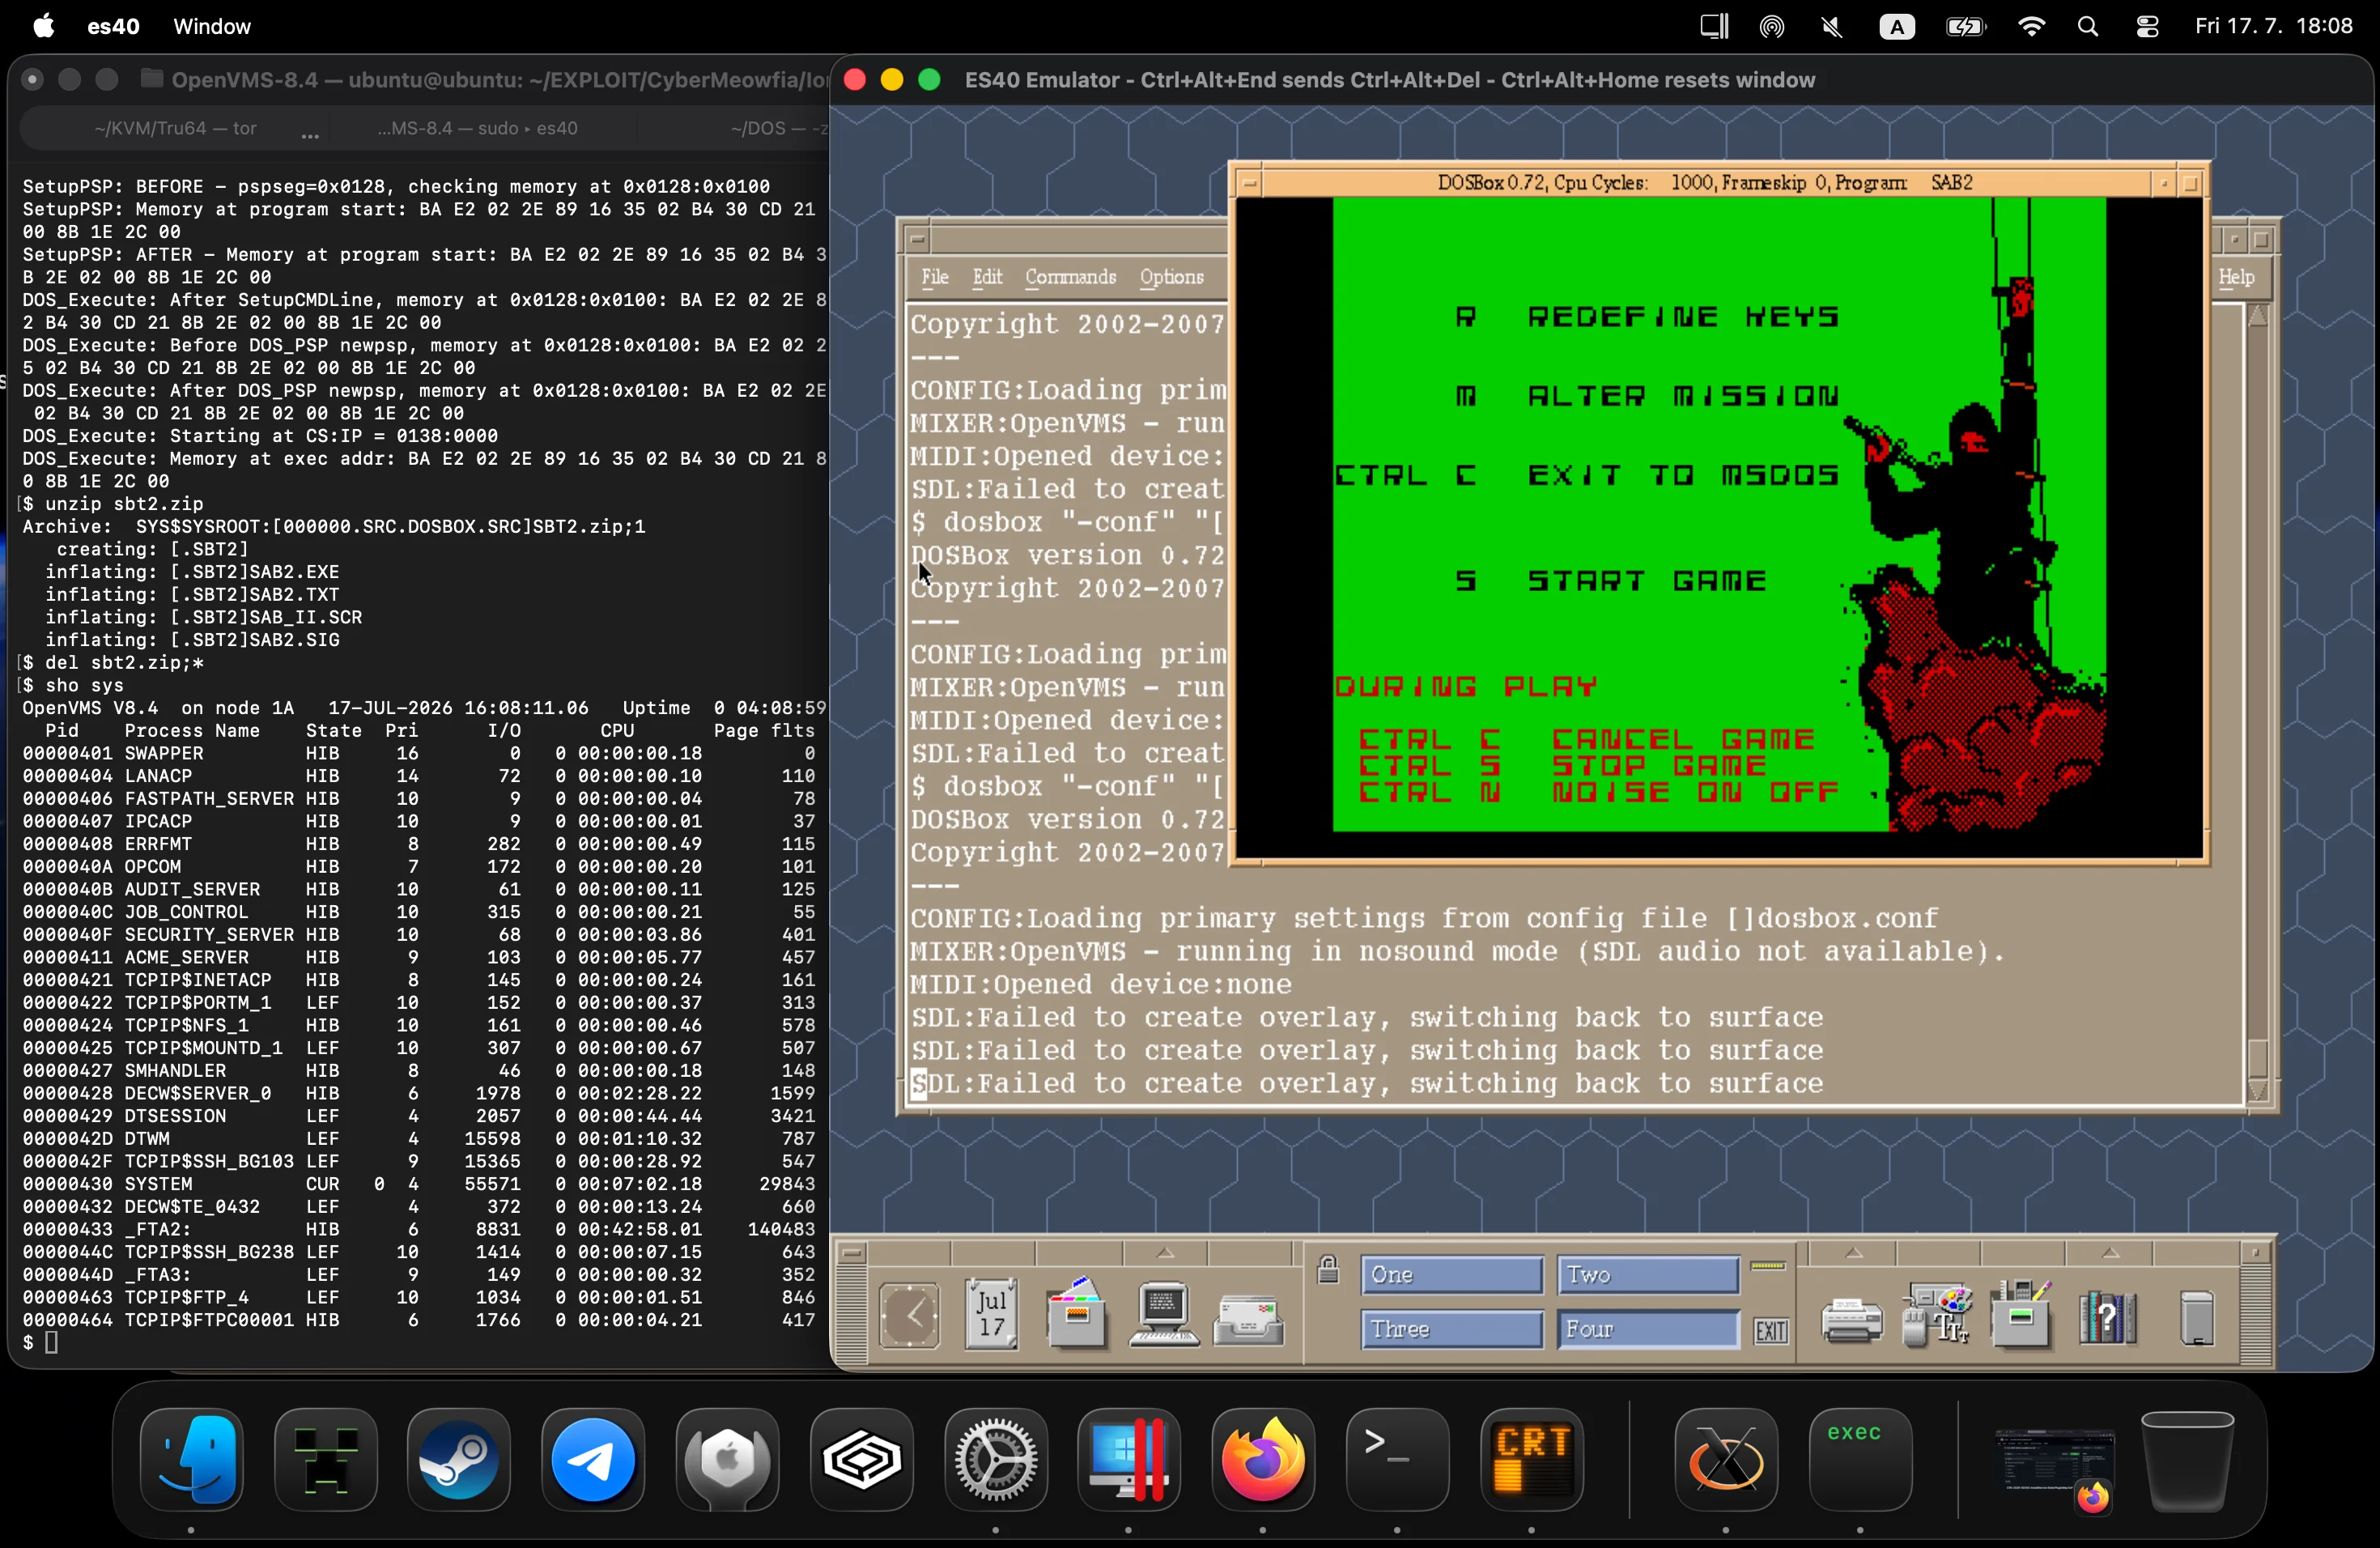
Task: Click 'S START GAME' in the DOSBox screen
Action: point(1610,581)
